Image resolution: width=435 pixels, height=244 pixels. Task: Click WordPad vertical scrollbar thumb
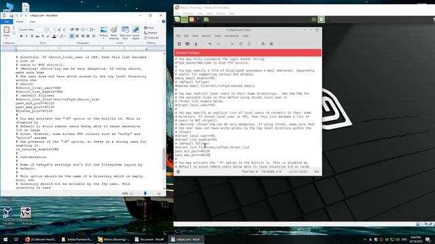[164, 158]
